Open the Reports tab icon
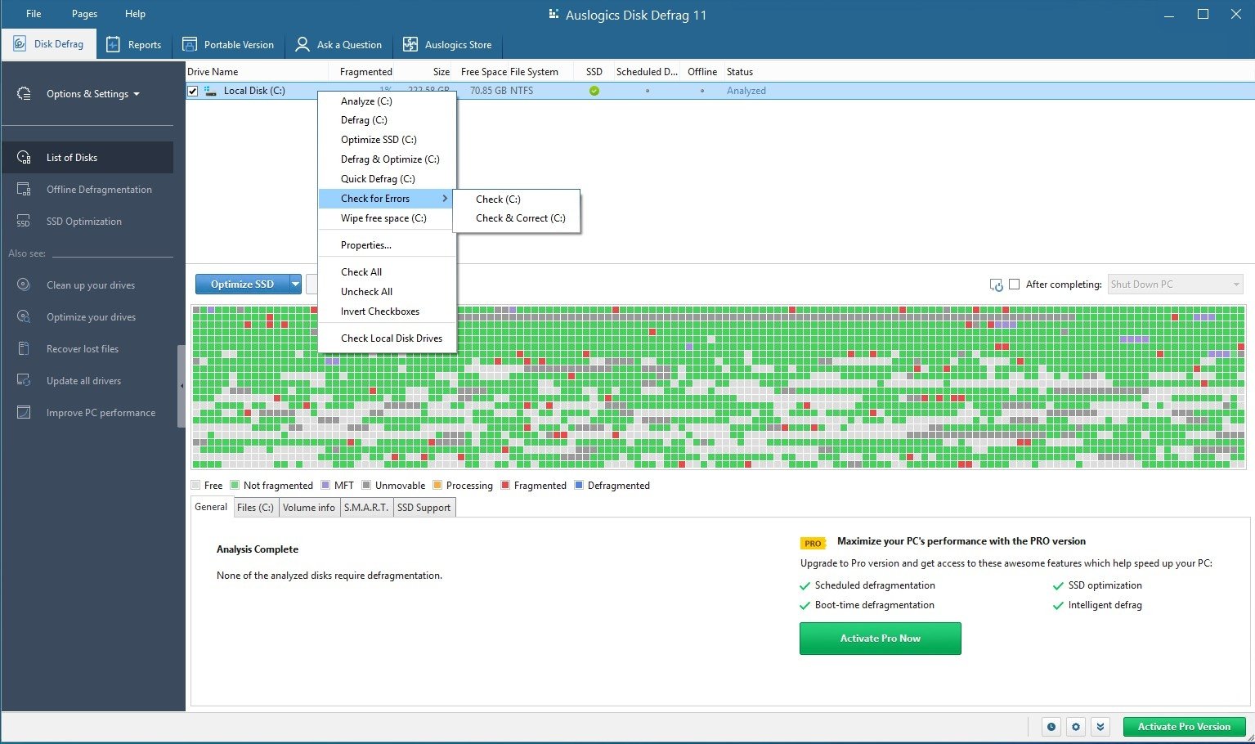The height and width of the screenshot is (744, 1255). [x=113, y=44]
